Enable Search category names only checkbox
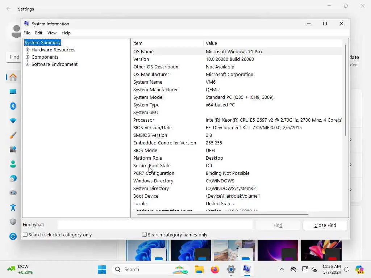 click(x=144, y=235)
